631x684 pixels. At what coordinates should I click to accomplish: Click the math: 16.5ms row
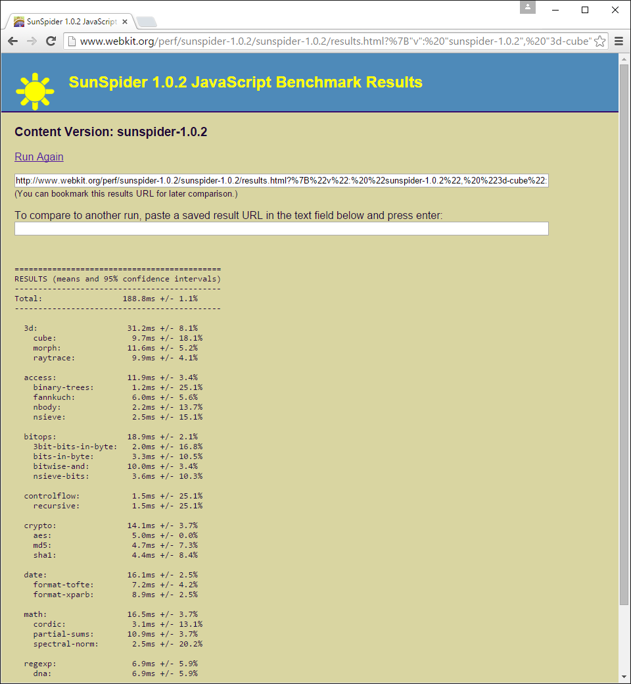pos(111,614)
